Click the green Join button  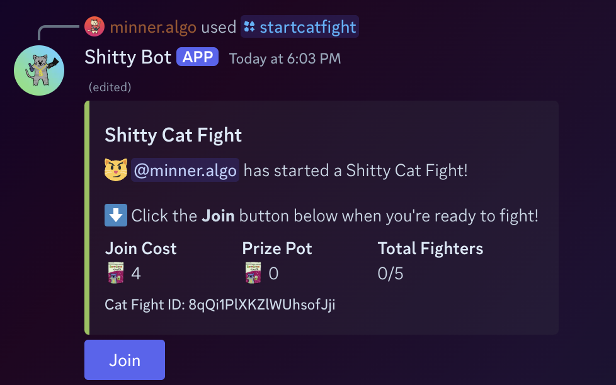[x=125, y=360]
